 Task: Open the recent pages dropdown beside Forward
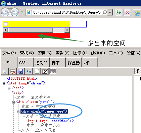[x=22, y=12]
